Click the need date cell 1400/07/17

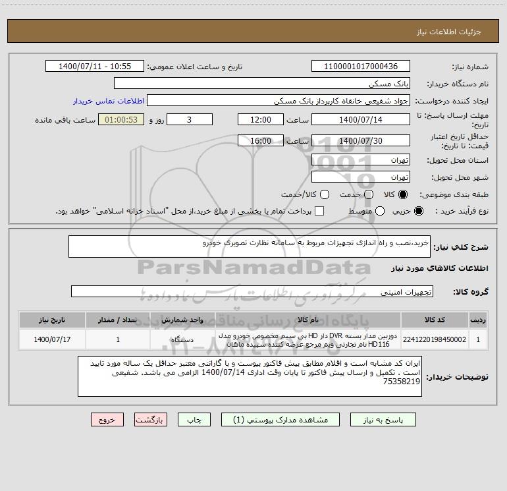click(x=52, y=339)
